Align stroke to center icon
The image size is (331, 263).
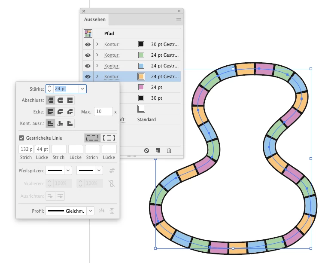tap(51, 123)
